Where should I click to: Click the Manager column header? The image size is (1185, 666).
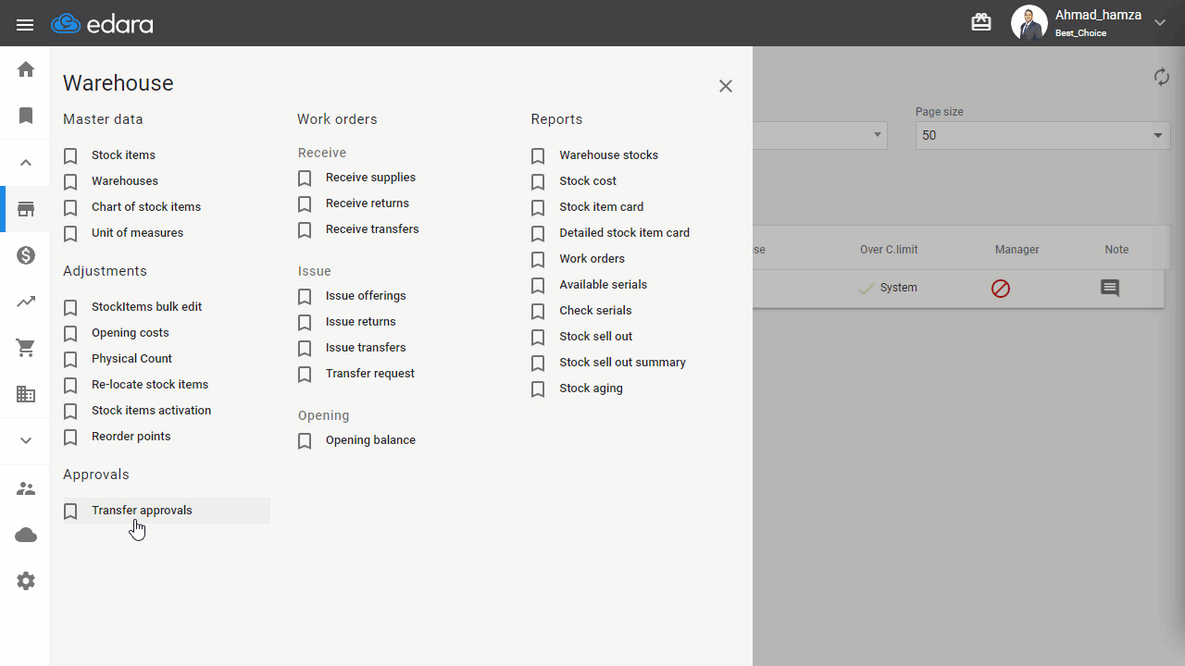[1017, 250]
